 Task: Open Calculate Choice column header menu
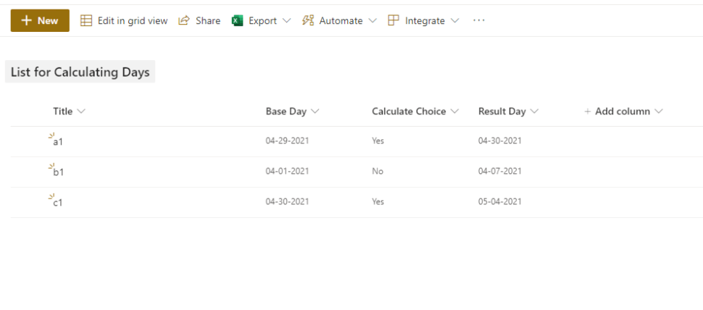415,112
